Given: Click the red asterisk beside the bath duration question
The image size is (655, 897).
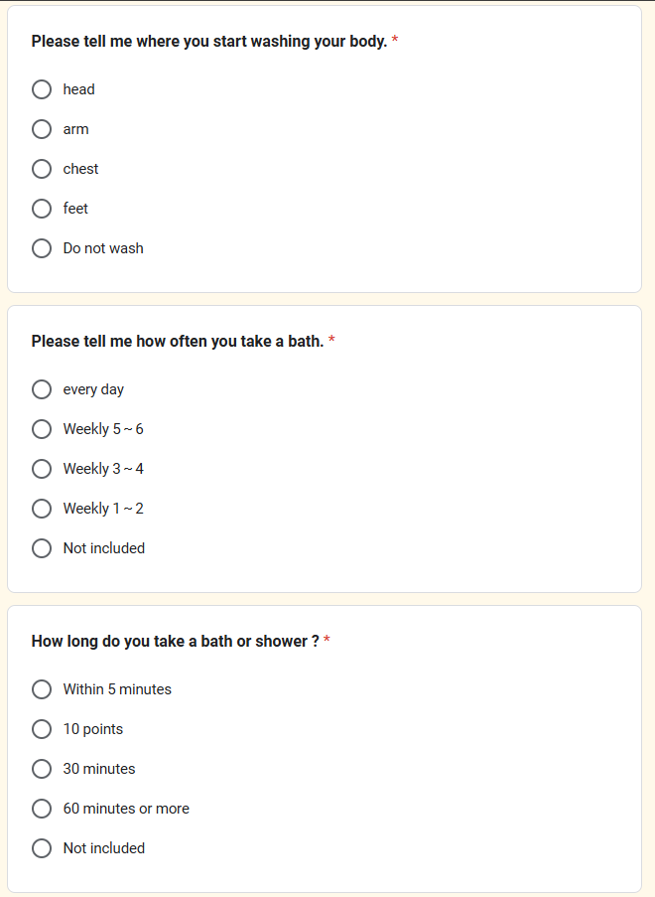Looking at the screenshot, I should click(327, 642).
